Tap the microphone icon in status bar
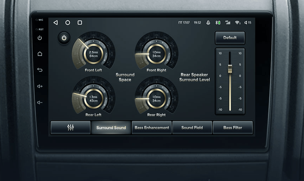This screenshot has height=181, width=304. pos(208,23)
